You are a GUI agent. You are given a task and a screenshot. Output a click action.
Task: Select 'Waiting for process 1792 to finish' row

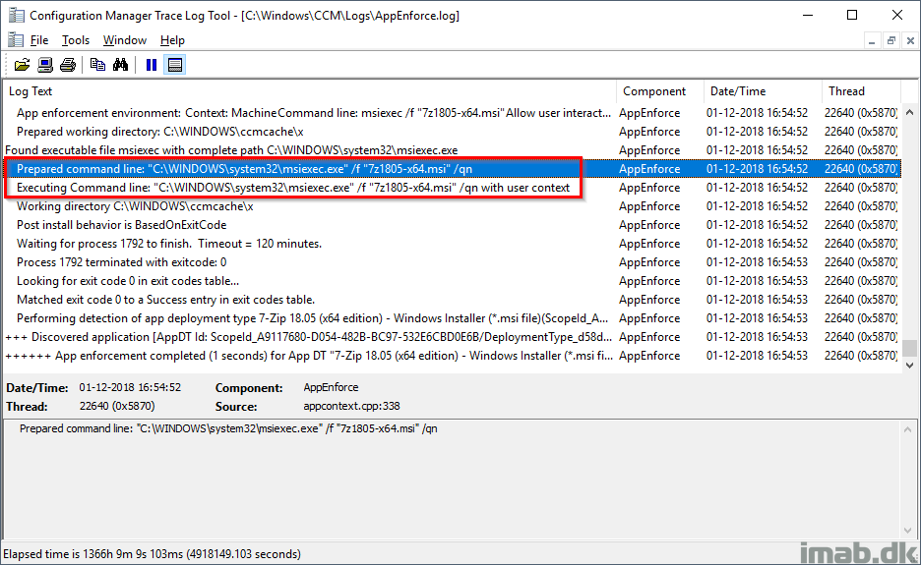point(452,244)
